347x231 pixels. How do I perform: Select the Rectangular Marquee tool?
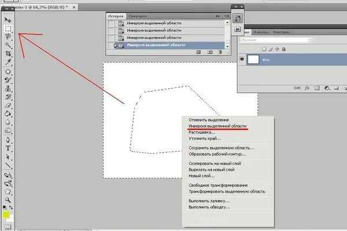[x=8, y=28]
